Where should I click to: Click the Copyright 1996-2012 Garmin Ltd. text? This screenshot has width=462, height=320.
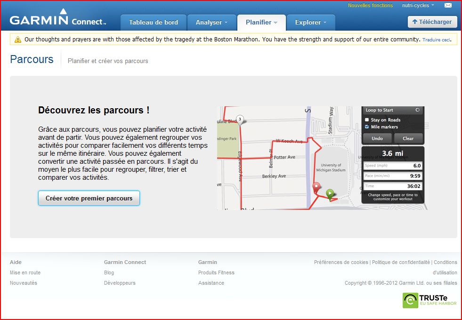401,283
